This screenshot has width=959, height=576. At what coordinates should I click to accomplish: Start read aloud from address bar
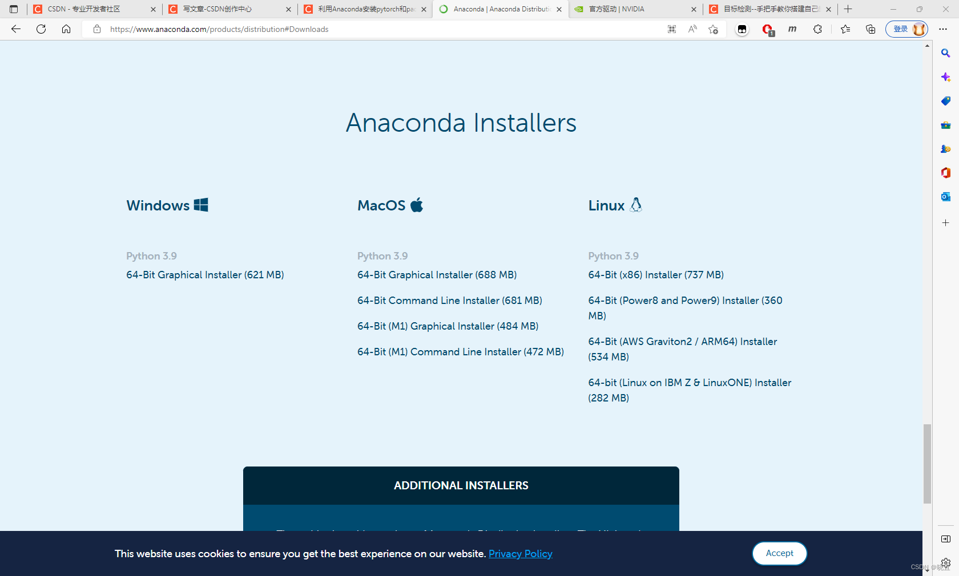tap(692, 29)
